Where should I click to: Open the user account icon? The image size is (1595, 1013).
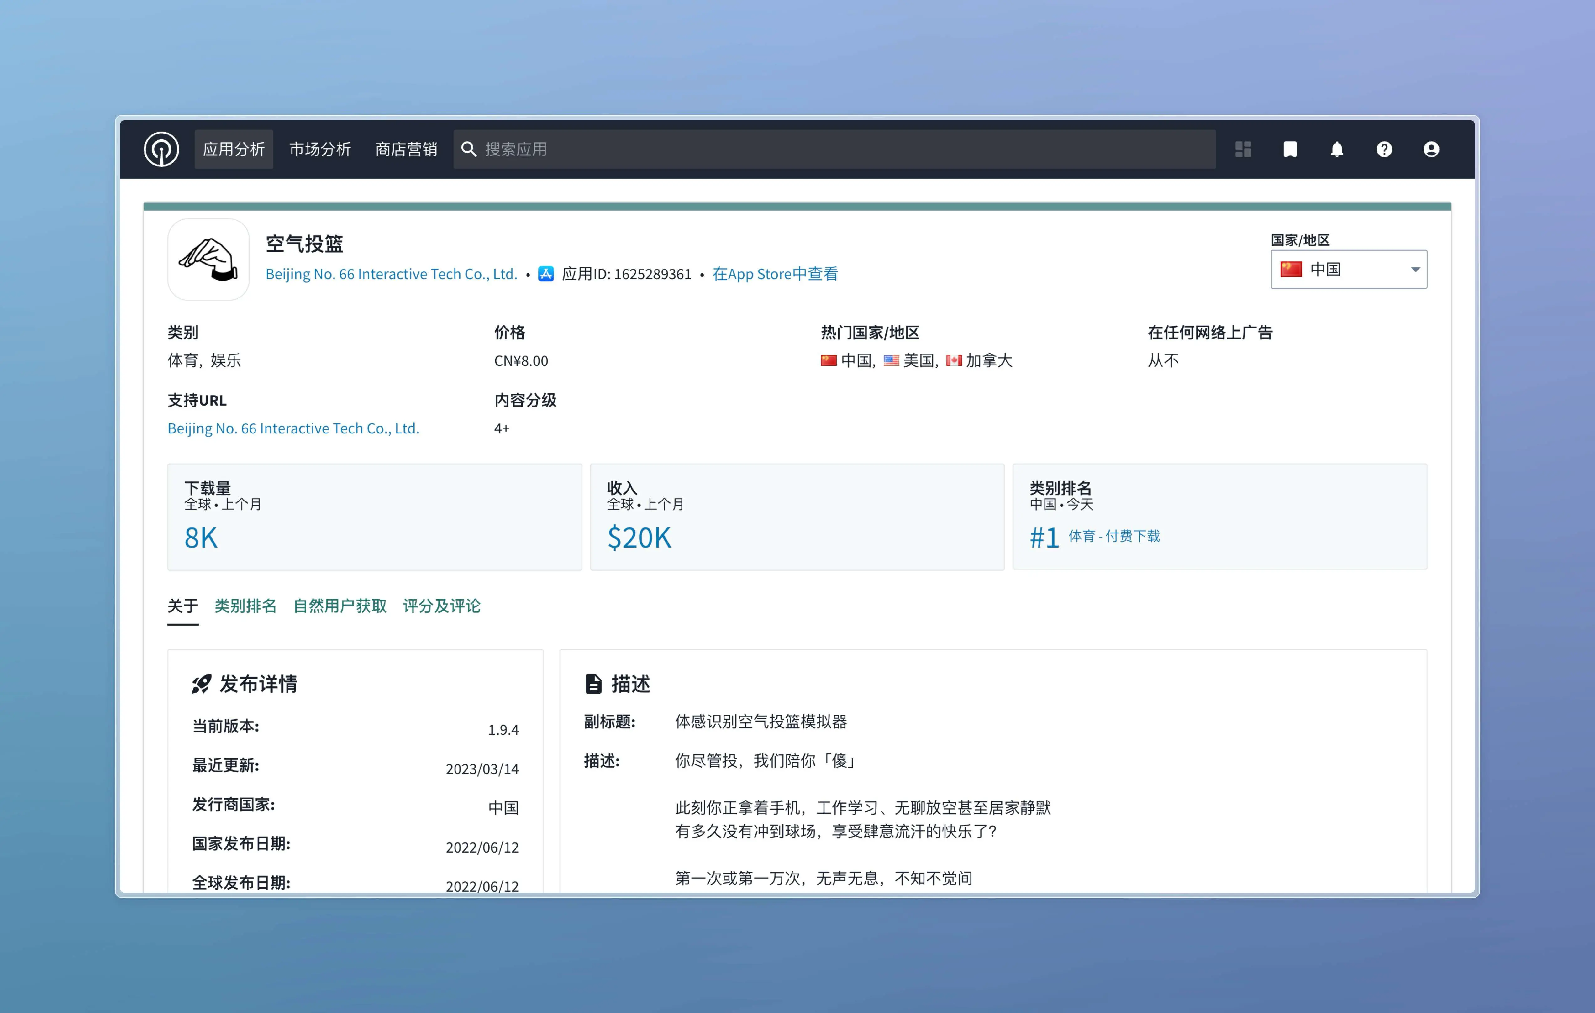(1431, 150)
